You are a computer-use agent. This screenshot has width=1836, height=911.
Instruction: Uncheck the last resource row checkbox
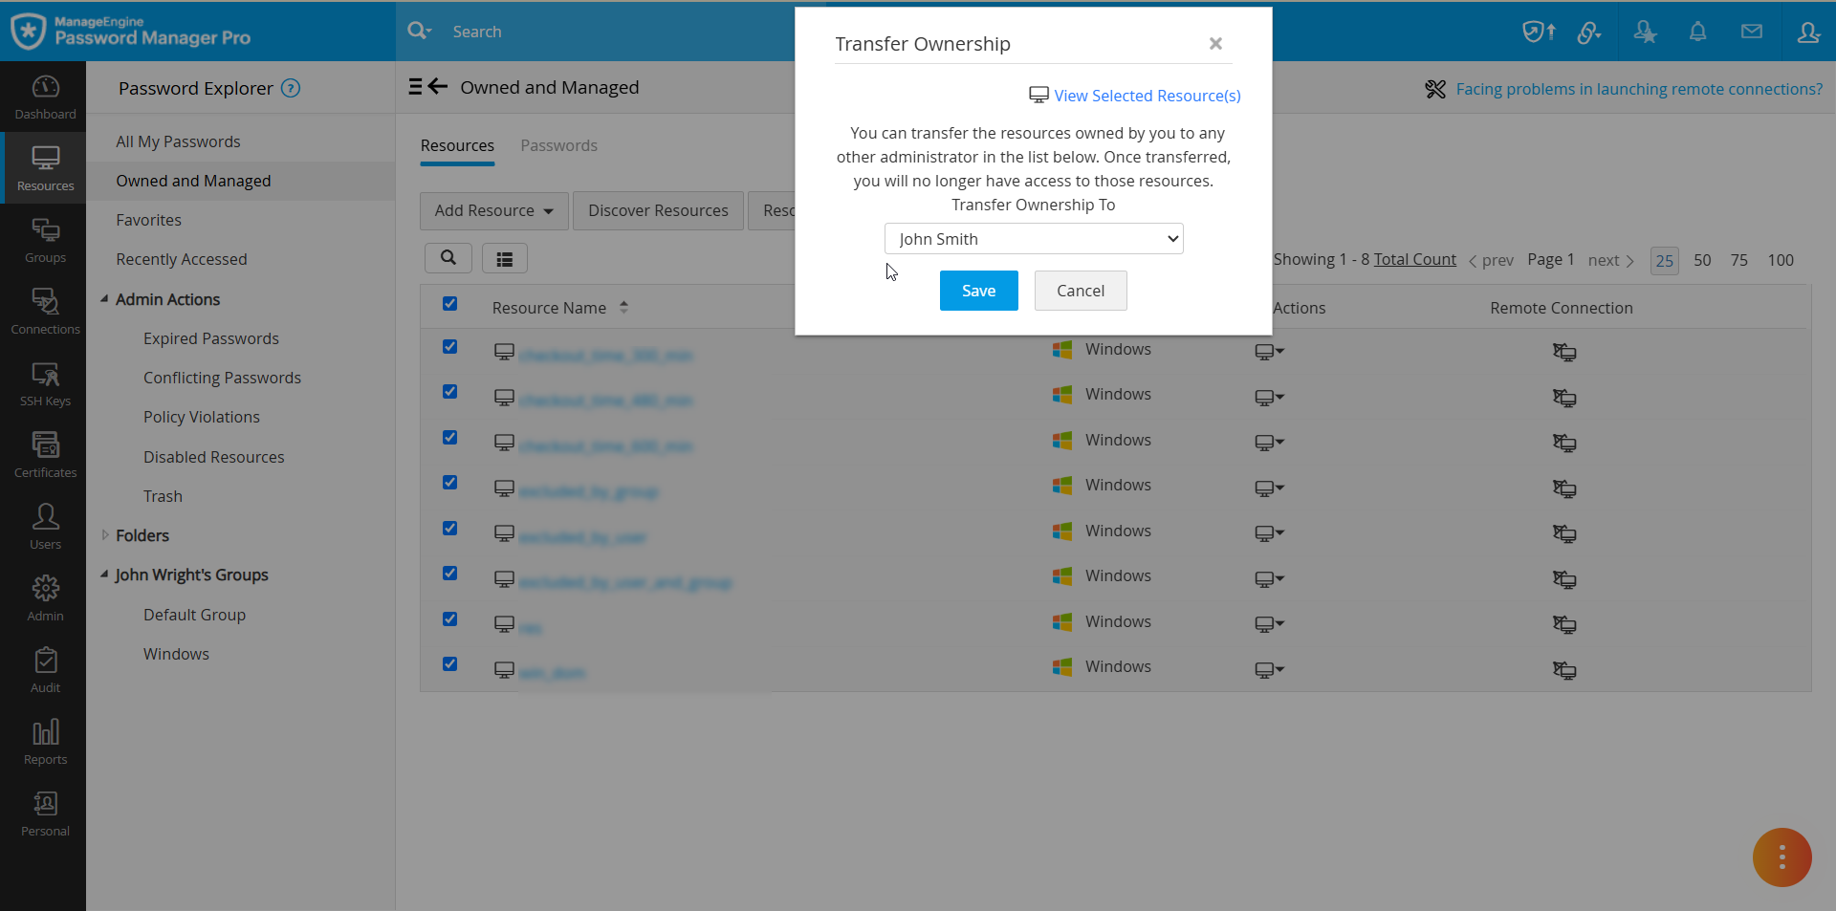pos(449,664)
